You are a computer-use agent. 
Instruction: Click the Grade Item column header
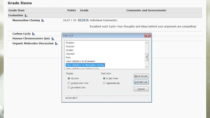16,10
